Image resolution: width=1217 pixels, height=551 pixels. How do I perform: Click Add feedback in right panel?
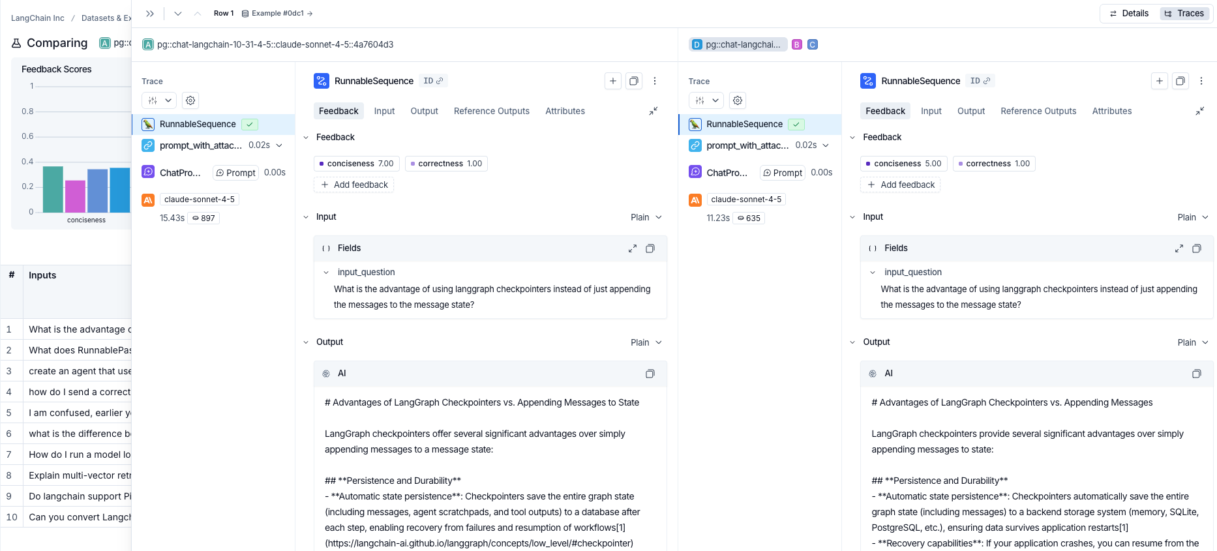[x=901, y=185]
